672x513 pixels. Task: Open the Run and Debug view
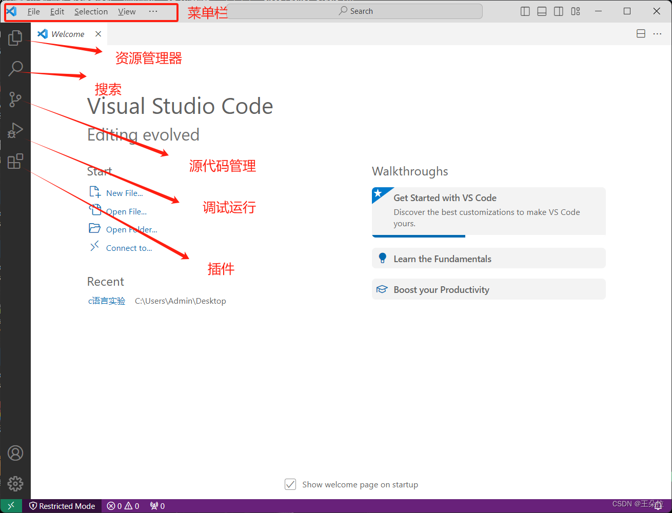tap(15, 130)
